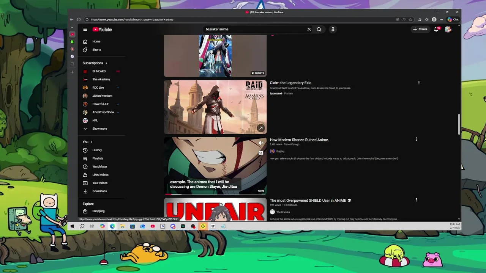This screenshot has width=486, height=273.
Task: Open the Edge favorites list icon
Action: (x=427, y=19)
